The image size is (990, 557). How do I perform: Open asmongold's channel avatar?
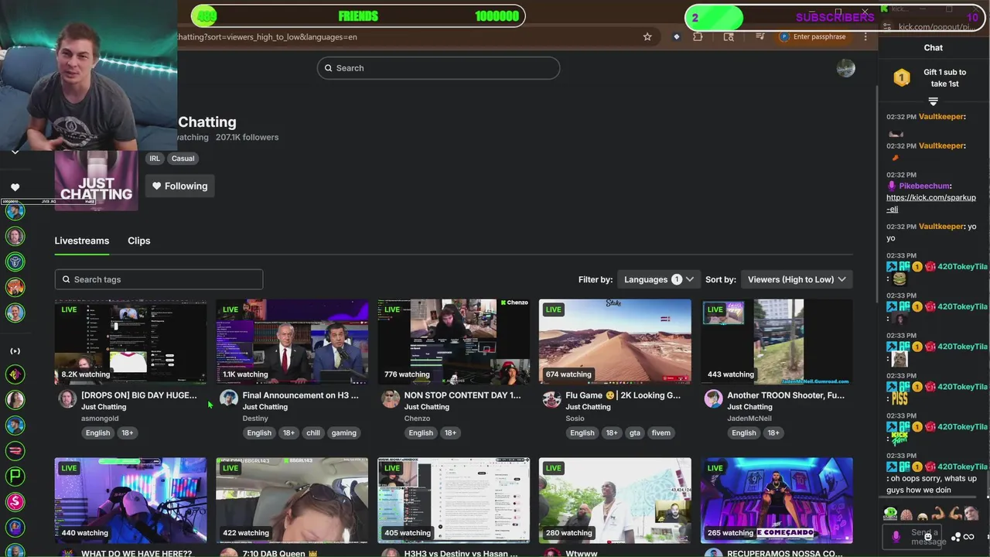point(67,398)
